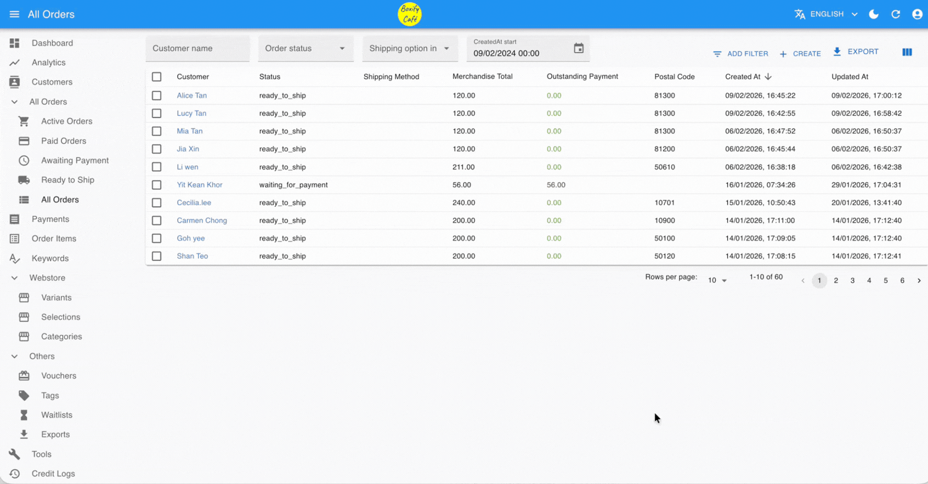
Task: Navigate to Vouchers in sidebar
Action: [x=58, y=376]
